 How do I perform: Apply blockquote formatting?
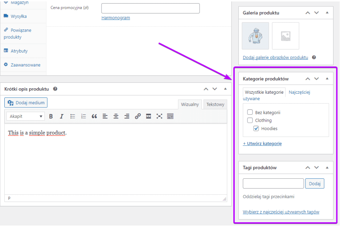coord(94,116)
